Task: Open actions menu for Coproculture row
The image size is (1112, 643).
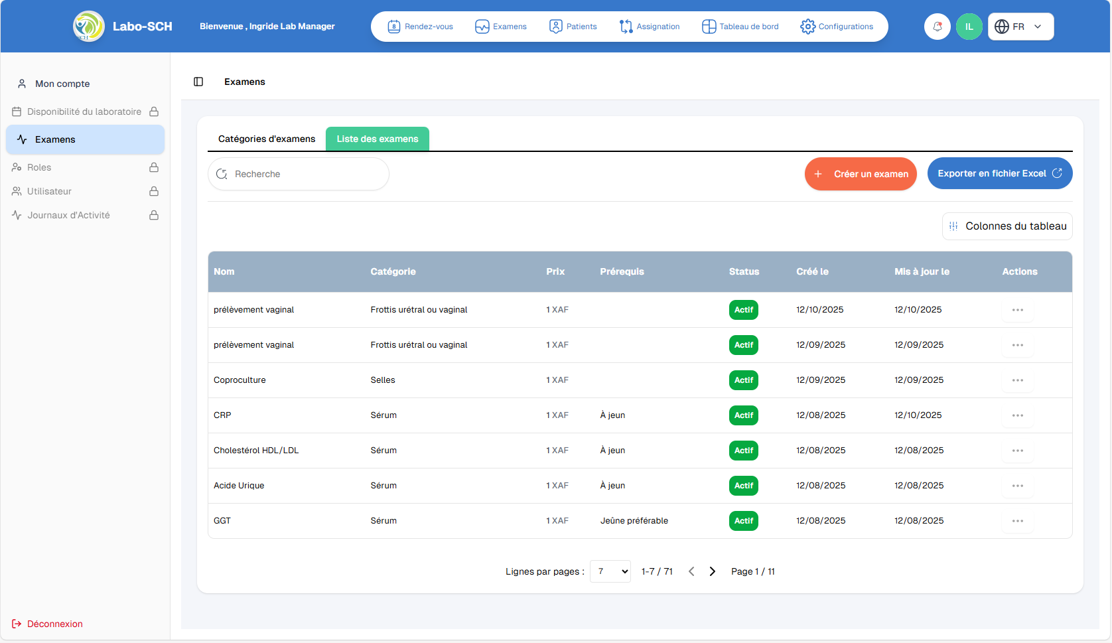Action: tap(1017, 380)
